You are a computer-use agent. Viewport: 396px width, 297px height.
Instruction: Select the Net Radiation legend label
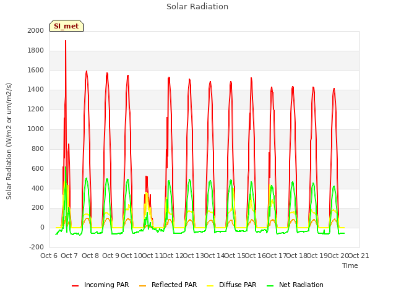[301, 285]
